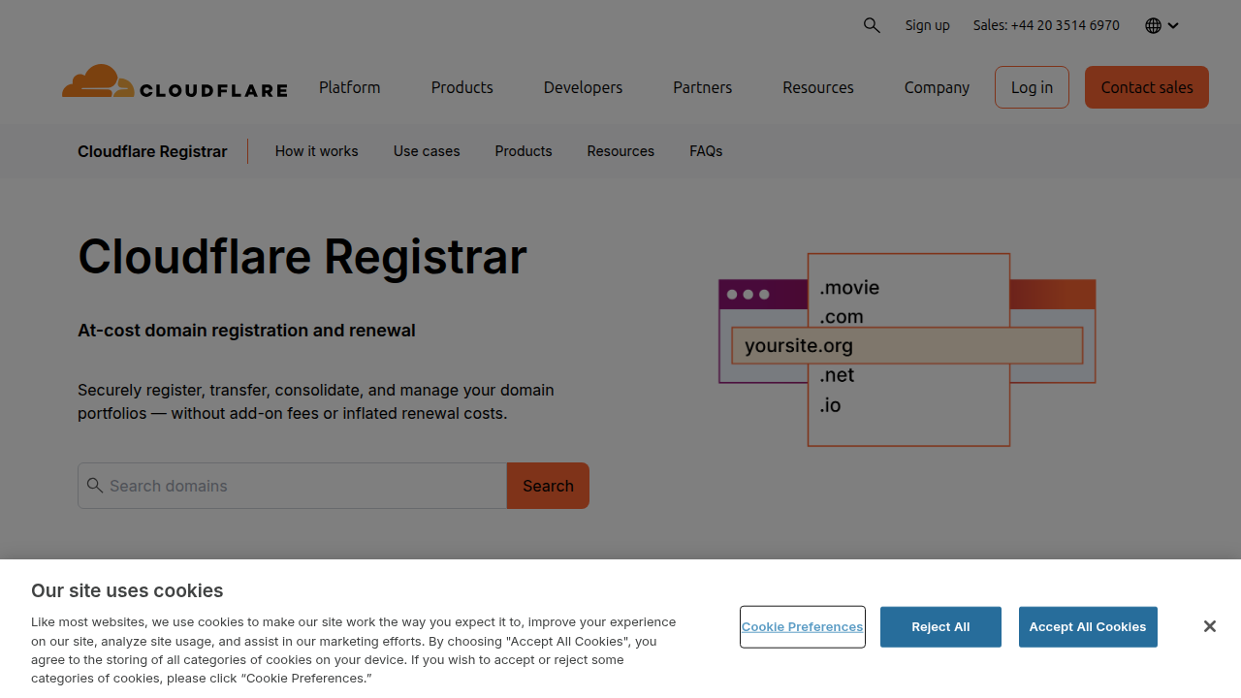Click the Cloudflare logo

click(175, 82)
